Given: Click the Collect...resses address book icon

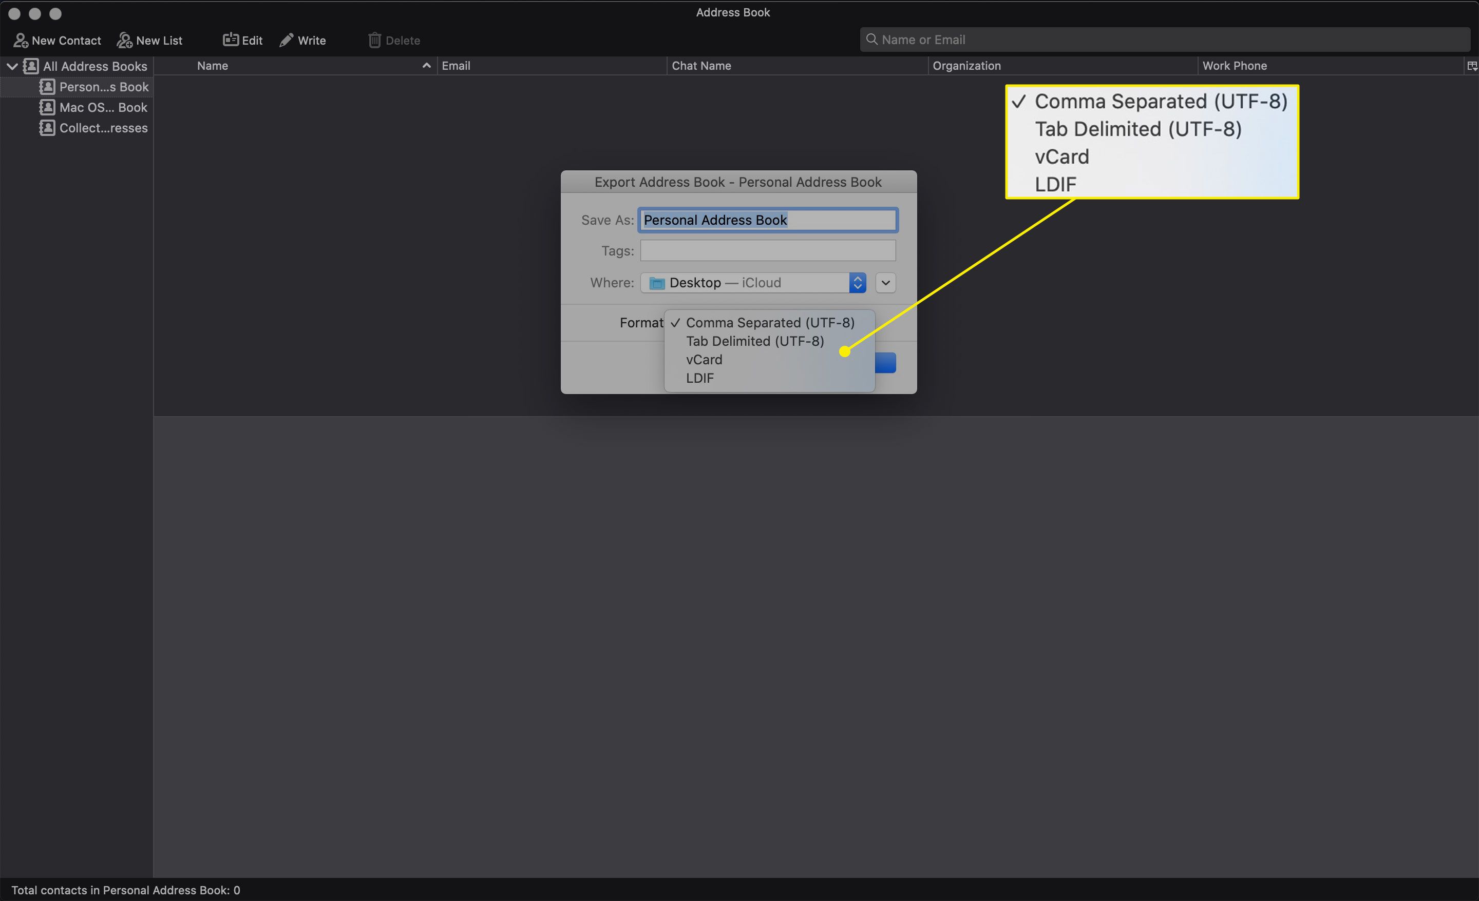Looking at the screenshot, I should (47, 128).
